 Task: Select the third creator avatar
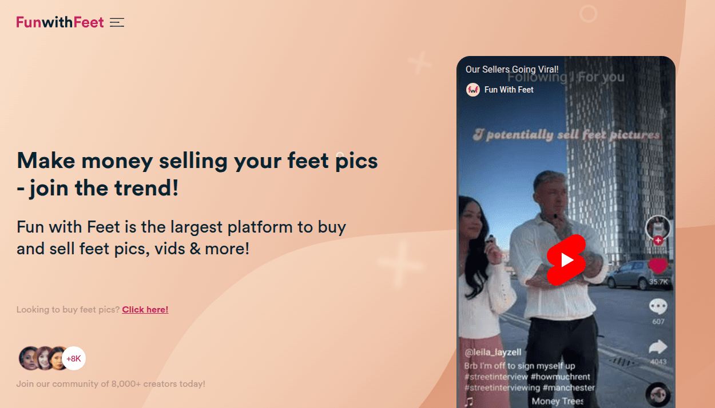coord(57,359)
